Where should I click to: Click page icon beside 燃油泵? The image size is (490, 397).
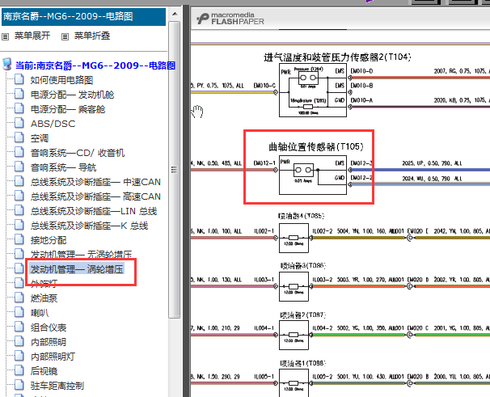19,298
